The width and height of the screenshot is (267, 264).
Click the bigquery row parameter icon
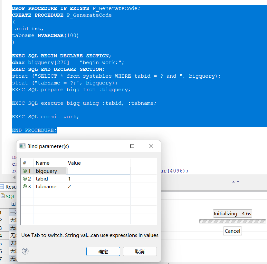click(x=25, y=171)
